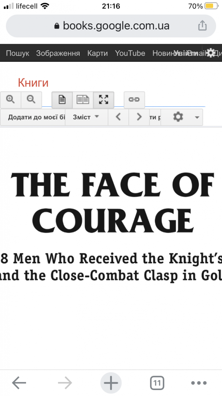Switch to single page view

click(x=62, y=100)
